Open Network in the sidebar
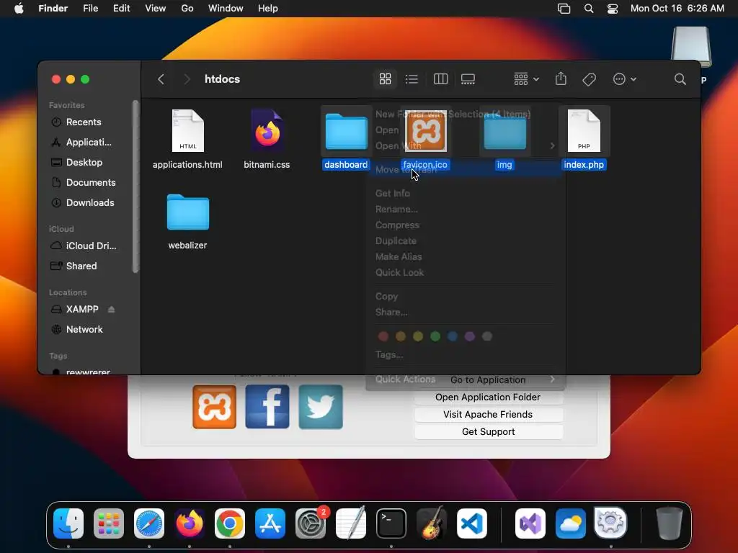The image size is (738, 553). tap(84, 330)
